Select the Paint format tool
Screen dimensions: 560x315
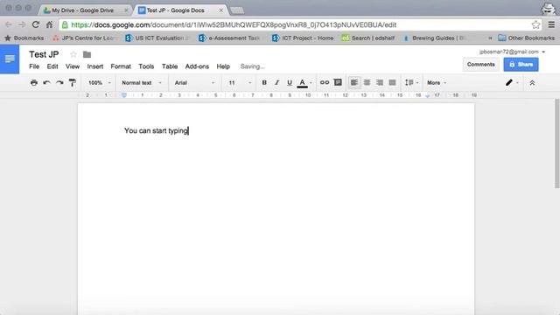[73, 82]
